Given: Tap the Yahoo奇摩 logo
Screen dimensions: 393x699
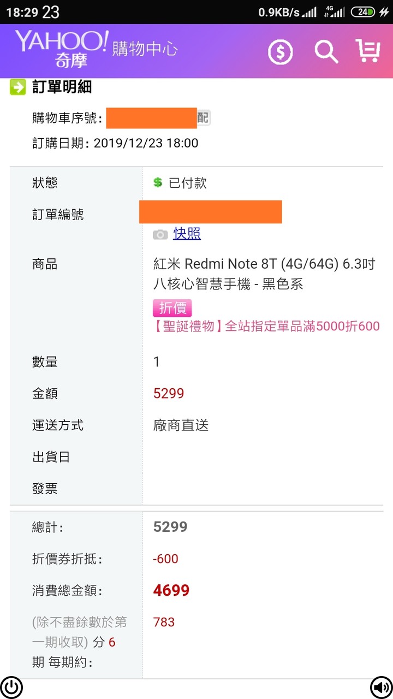Looking at the screenshot, I should tap(61, 49).
